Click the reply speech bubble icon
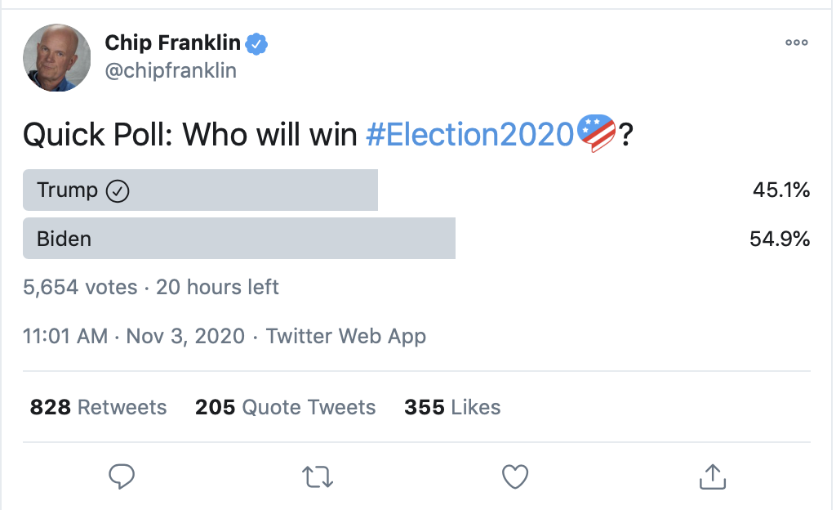The width and height of the screenshot is (836, 510). coord(122,476)
